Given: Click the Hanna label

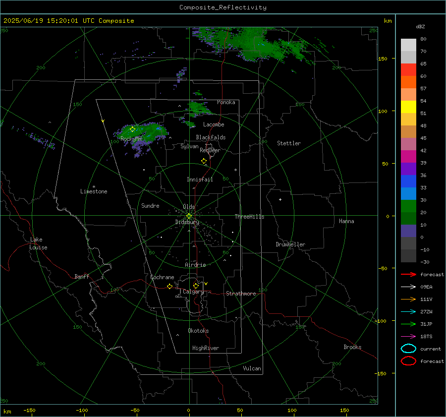Looking at the screenshot, I should point(346,221).
